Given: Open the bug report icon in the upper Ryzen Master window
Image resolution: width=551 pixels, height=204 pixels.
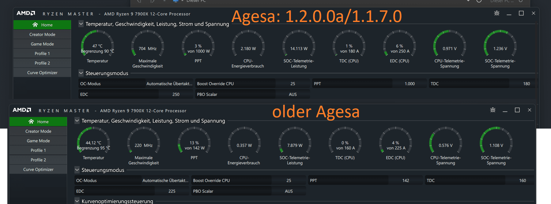Looking at the screenshot, I should [x=497, y=13].
